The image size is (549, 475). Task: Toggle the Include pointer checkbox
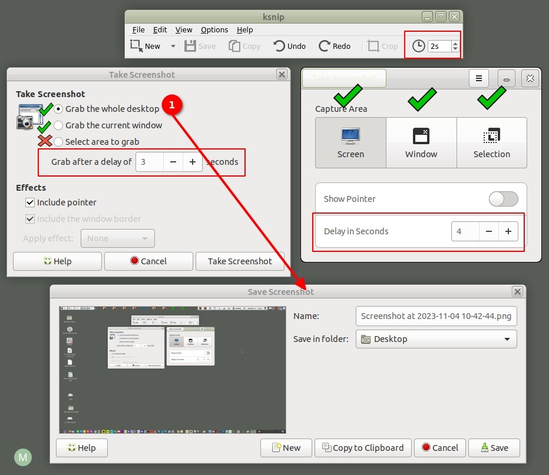coord(30,202)
